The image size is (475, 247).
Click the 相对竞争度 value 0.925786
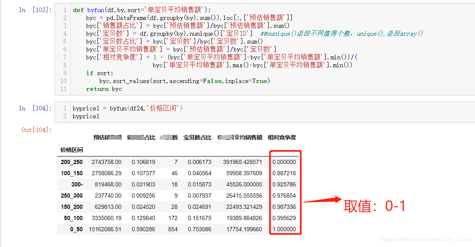[284, 184]
